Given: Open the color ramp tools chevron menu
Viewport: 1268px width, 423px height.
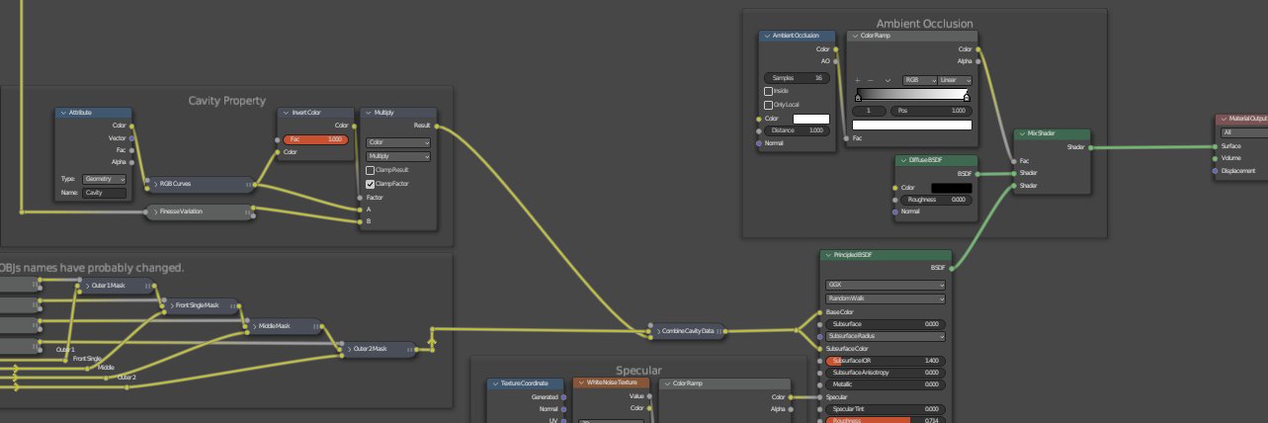Looking at the screenshot, I should pyautogui.click(x=888, y=80).
